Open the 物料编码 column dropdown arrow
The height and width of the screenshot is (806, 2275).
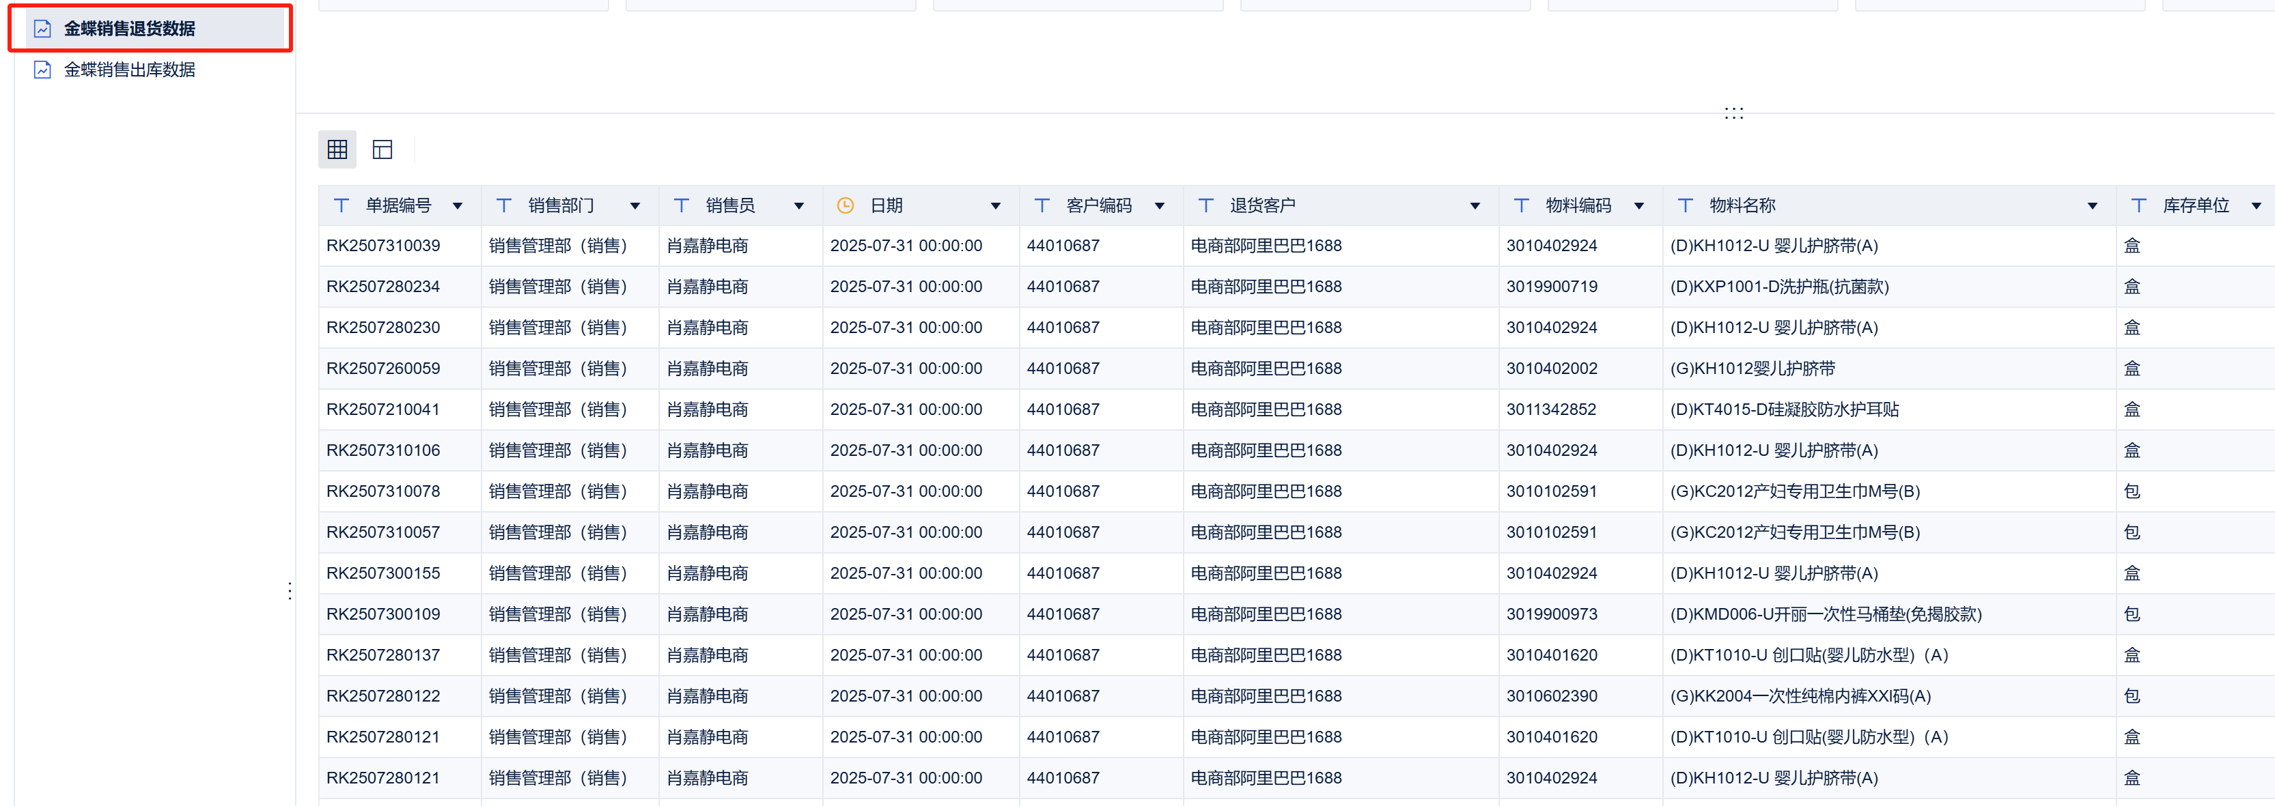[1639, 207]
